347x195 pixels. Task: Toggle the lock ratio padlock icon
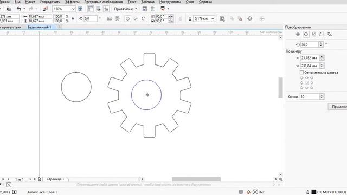tap(73, 19)
